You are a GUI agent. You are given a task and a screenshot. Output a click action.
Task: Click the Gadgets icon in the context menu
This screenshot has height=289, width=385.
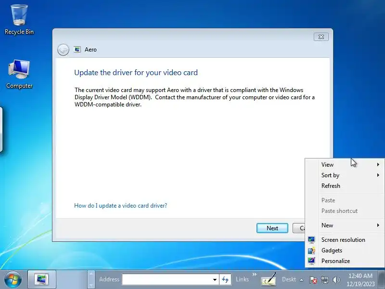point(311,250)
